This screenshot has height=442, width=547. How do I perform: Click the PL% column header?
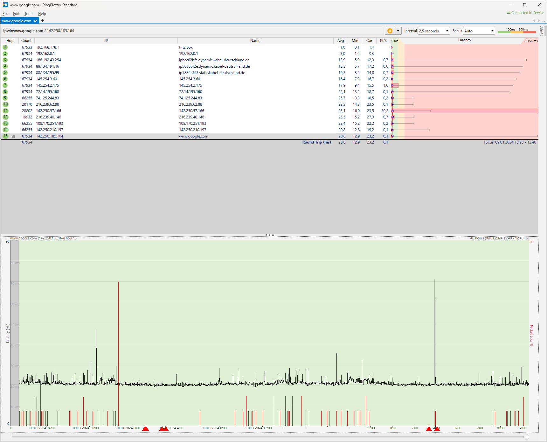pyautogui.click(x=384, y=41)
